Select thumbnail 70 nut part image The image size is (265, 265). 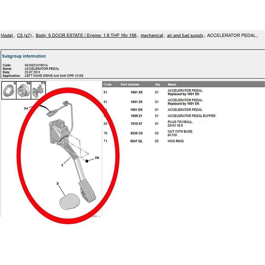point(24,90)
